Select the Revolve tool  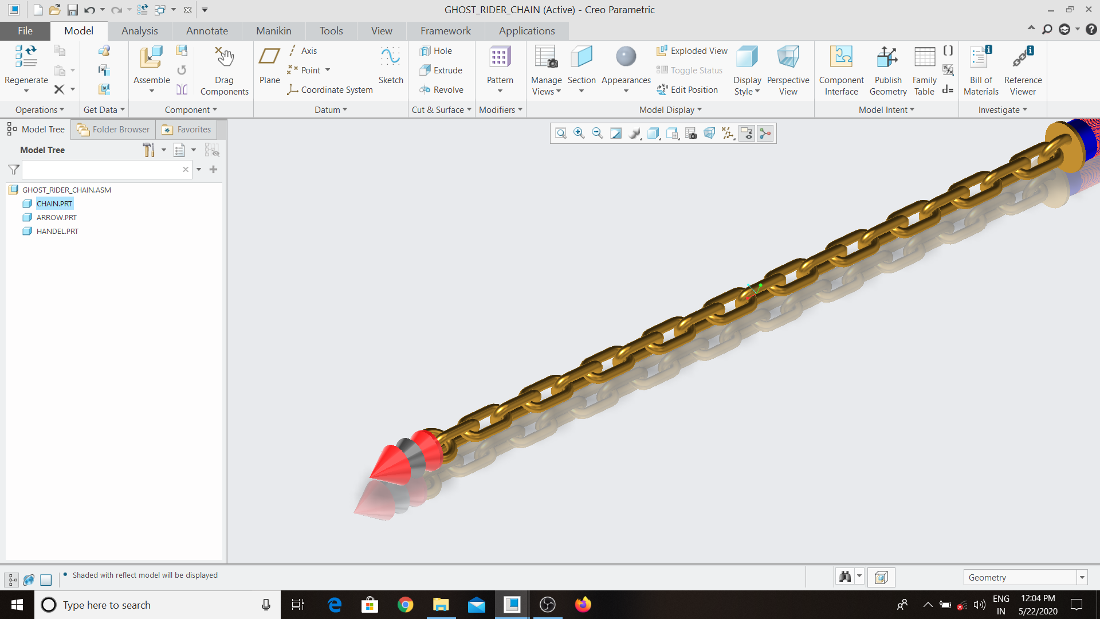click(x=442, y=90)
